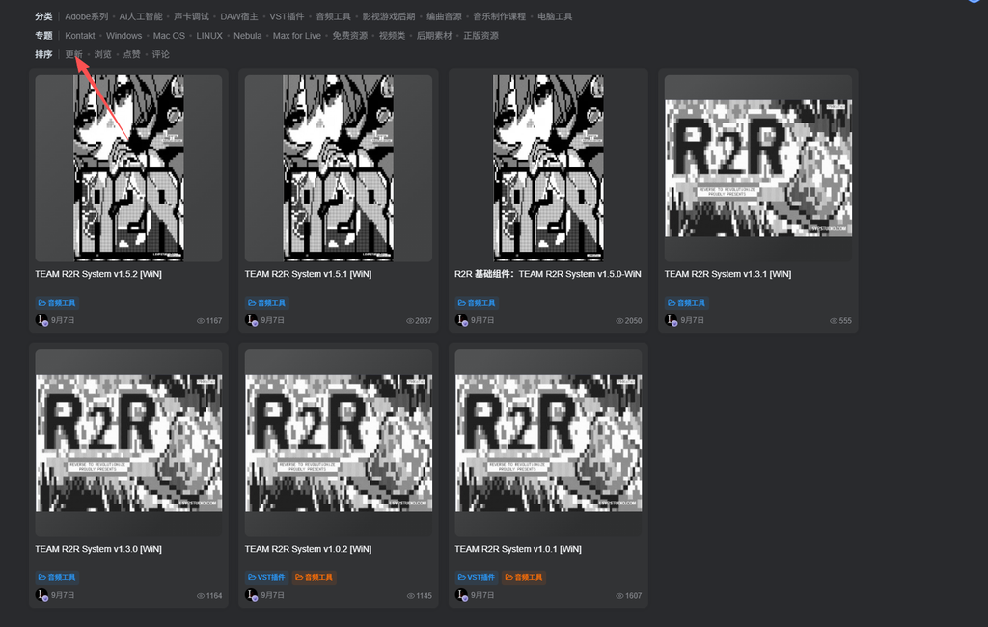Filter by the Adobe系列 category
Image resolution: width=988 pixels, height=627 pixels.
tap(86, 16)
